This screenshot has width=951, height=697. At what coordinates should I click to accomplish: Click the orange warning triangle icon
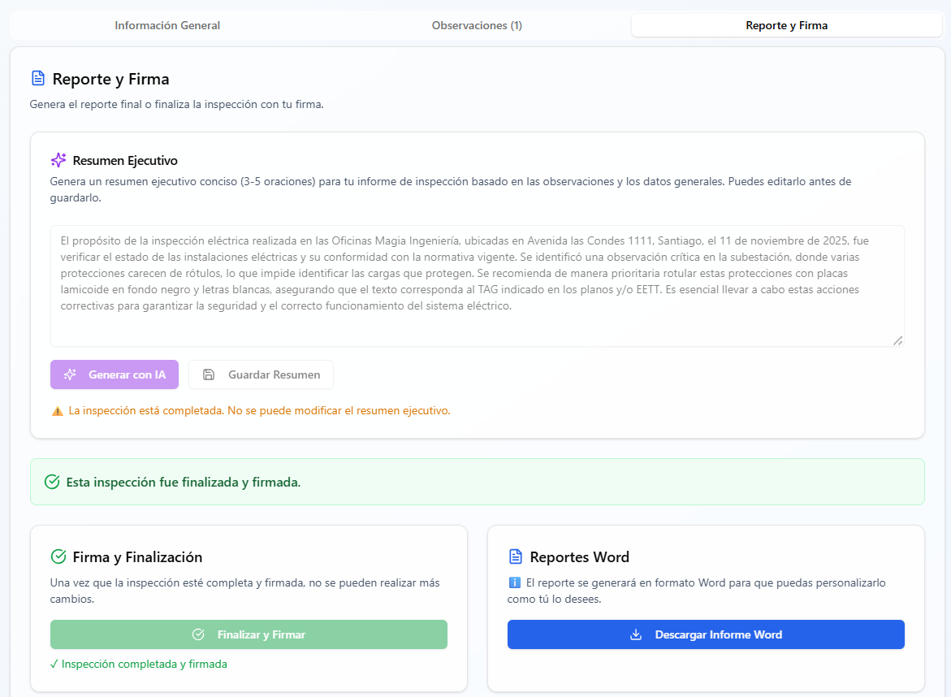pos(58,411)
